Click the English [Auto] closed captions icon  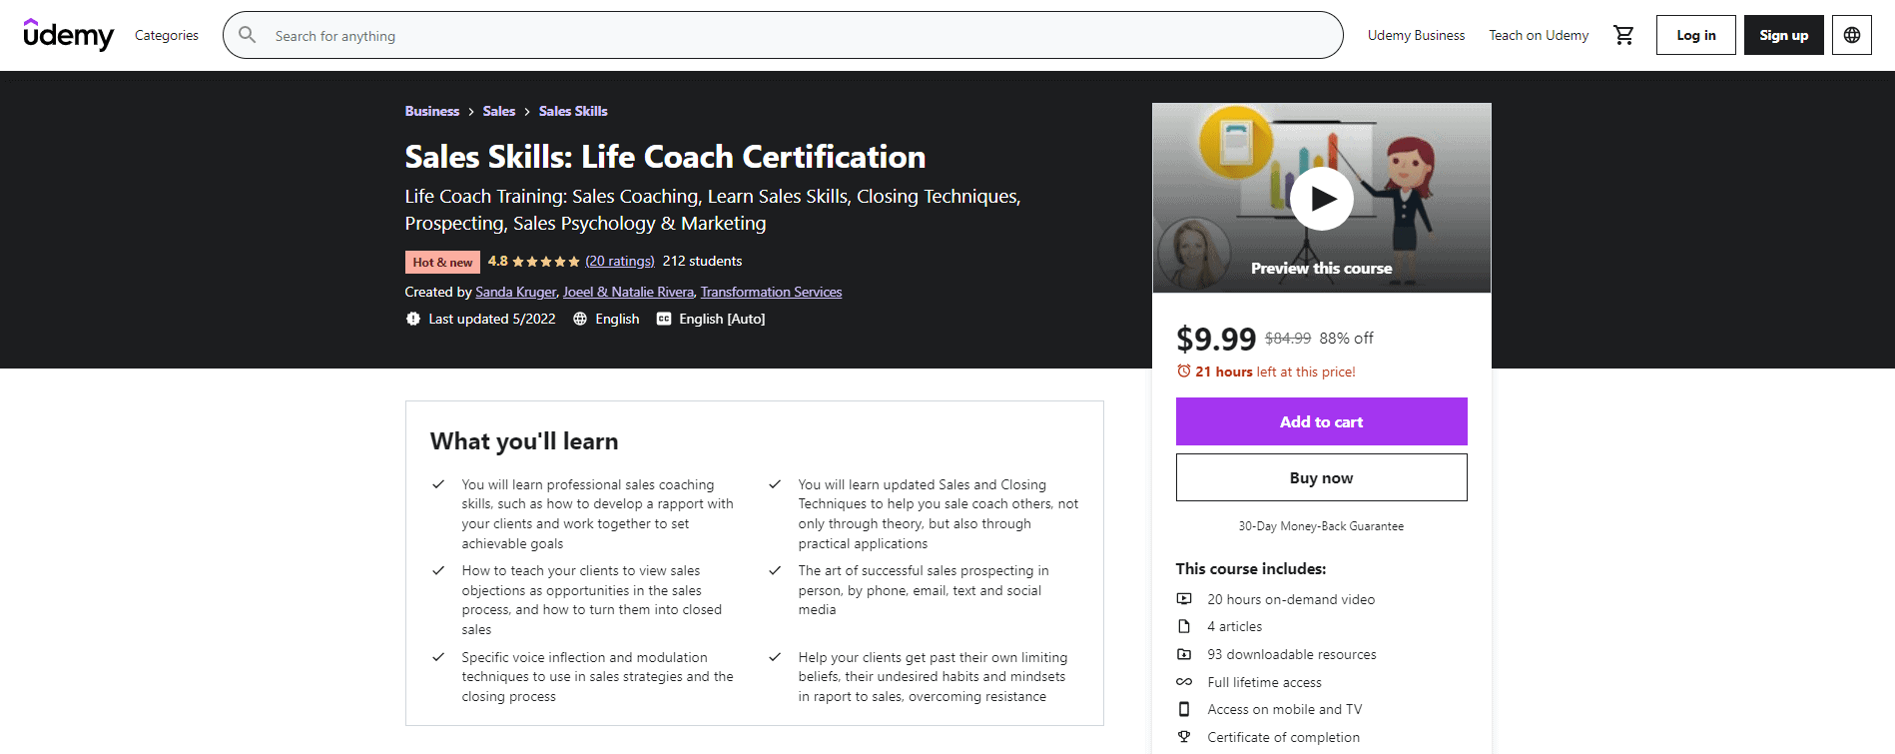click(662, 319)
